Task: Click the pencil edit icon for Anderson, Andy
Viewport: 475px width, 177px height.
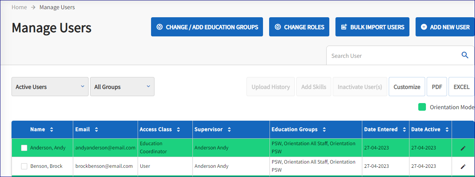Action: click(463, 148)
